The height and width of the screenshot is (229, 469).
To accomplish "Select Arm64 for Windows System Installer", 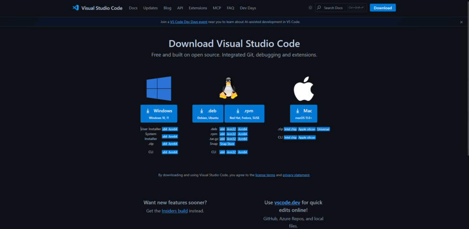I will [173, 136].
